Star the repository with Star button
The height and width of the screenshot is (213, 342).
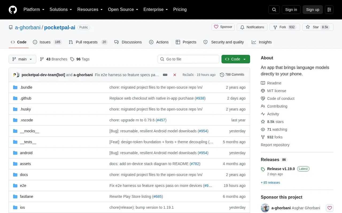pyautogui.click(x=318, y=27)
